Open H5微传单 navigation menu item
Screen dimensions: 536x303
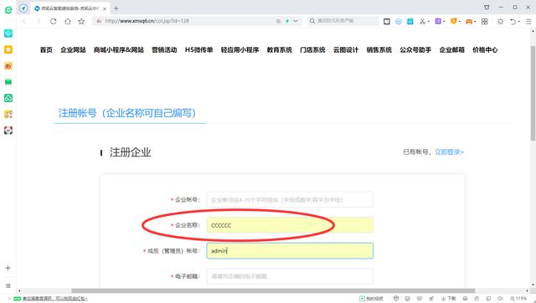199,50
